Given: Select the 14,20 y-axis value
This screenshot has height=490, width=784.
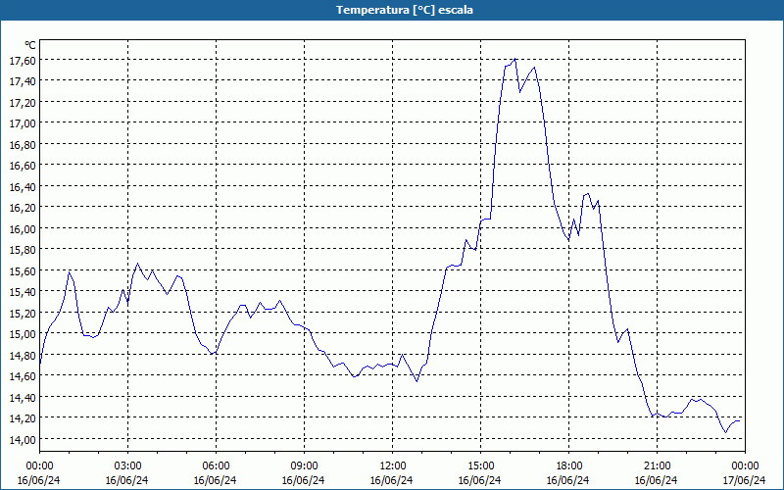Looking at the screenshot, I should [x=23, y=418].
